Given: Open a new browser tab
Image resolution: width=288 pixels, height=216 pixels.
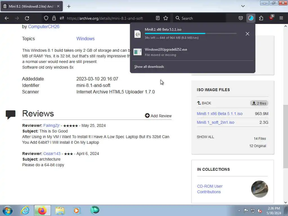Looking at the screenshot, I should (x=69, y=6).
